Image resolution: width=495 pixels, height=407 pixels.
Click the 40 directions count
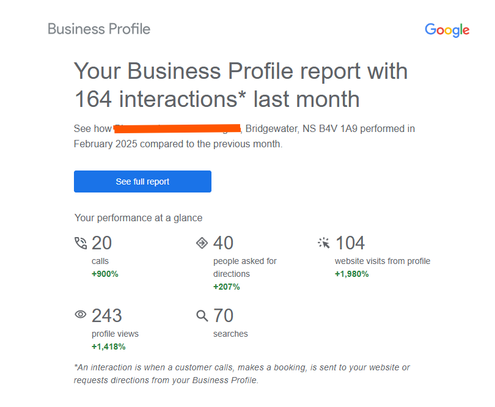[223, 243]
